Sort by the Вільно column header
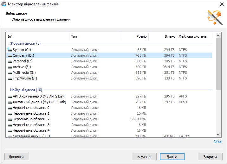Screen dimensions: 227x164 (x=163, y=36)
